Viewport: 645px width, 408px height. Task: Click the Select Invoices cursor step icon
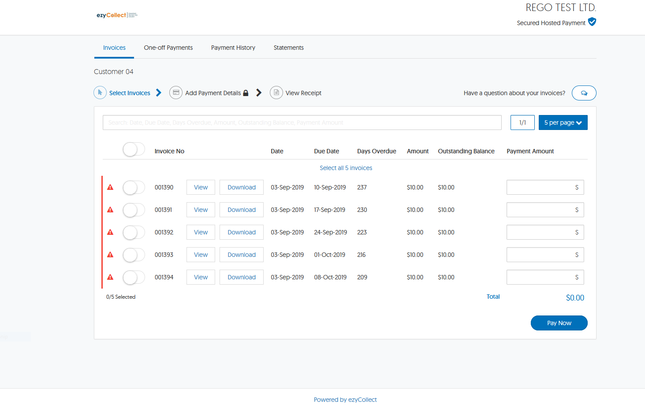point(100,93)
